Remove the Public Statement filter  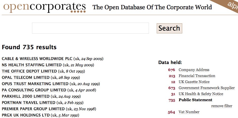pyautogui.click(x=222, y=106)
